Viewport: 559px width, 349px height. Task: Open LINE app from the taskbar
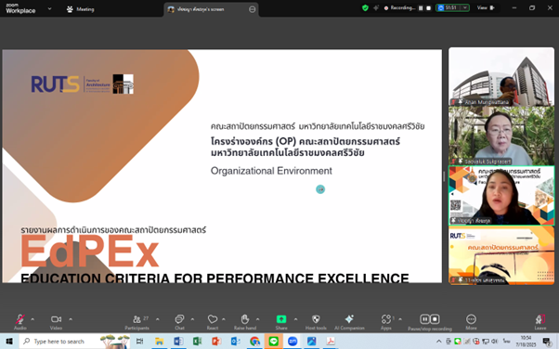[x=273, y=342]
